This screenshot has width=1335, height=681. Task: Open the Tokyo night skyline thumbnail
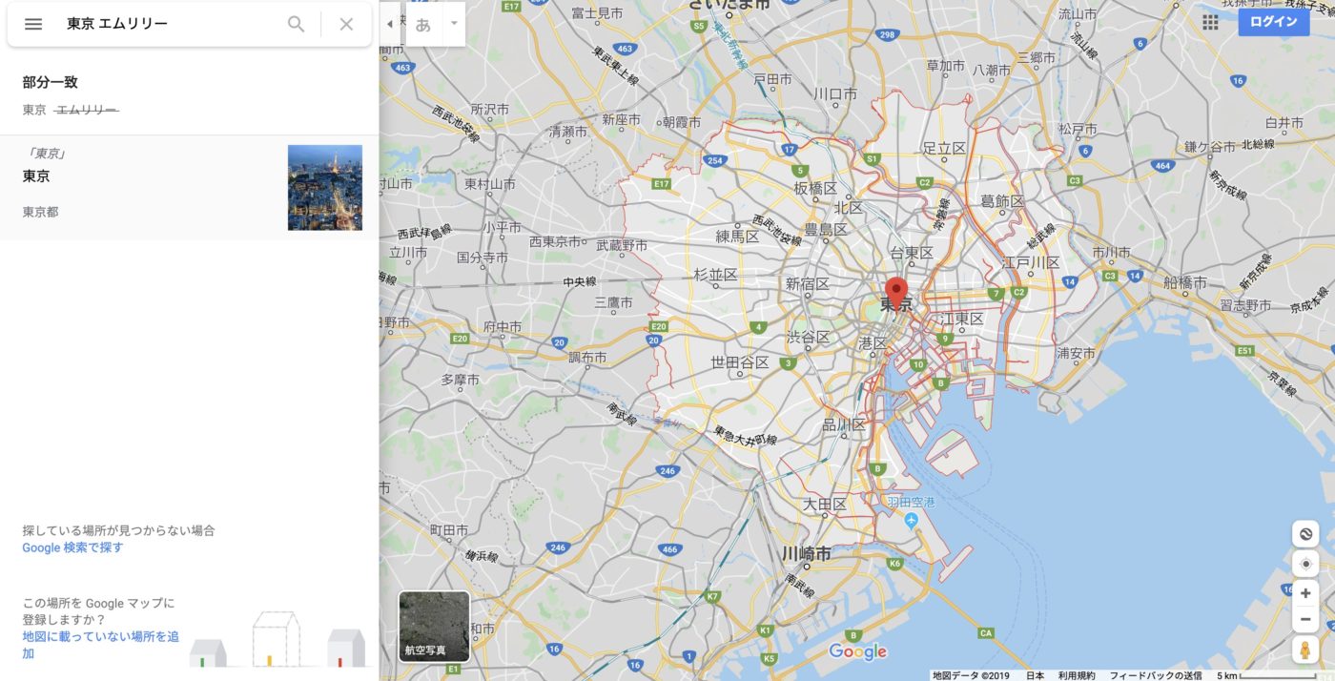325,187
